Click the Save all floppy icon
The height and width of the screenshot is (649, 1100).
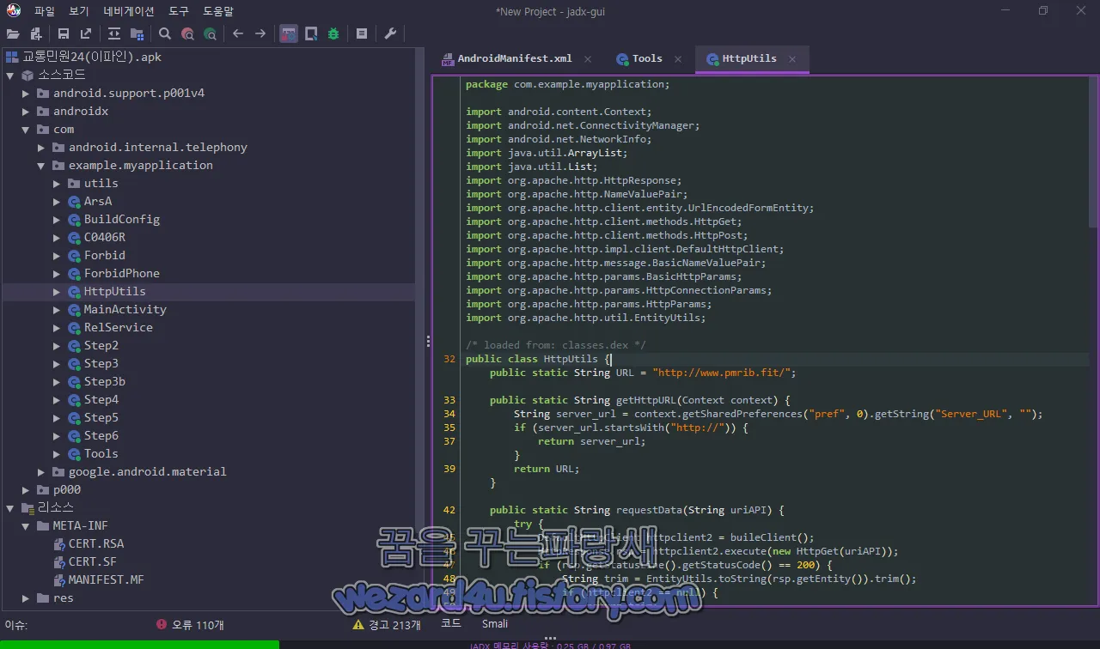click(64, 34)
